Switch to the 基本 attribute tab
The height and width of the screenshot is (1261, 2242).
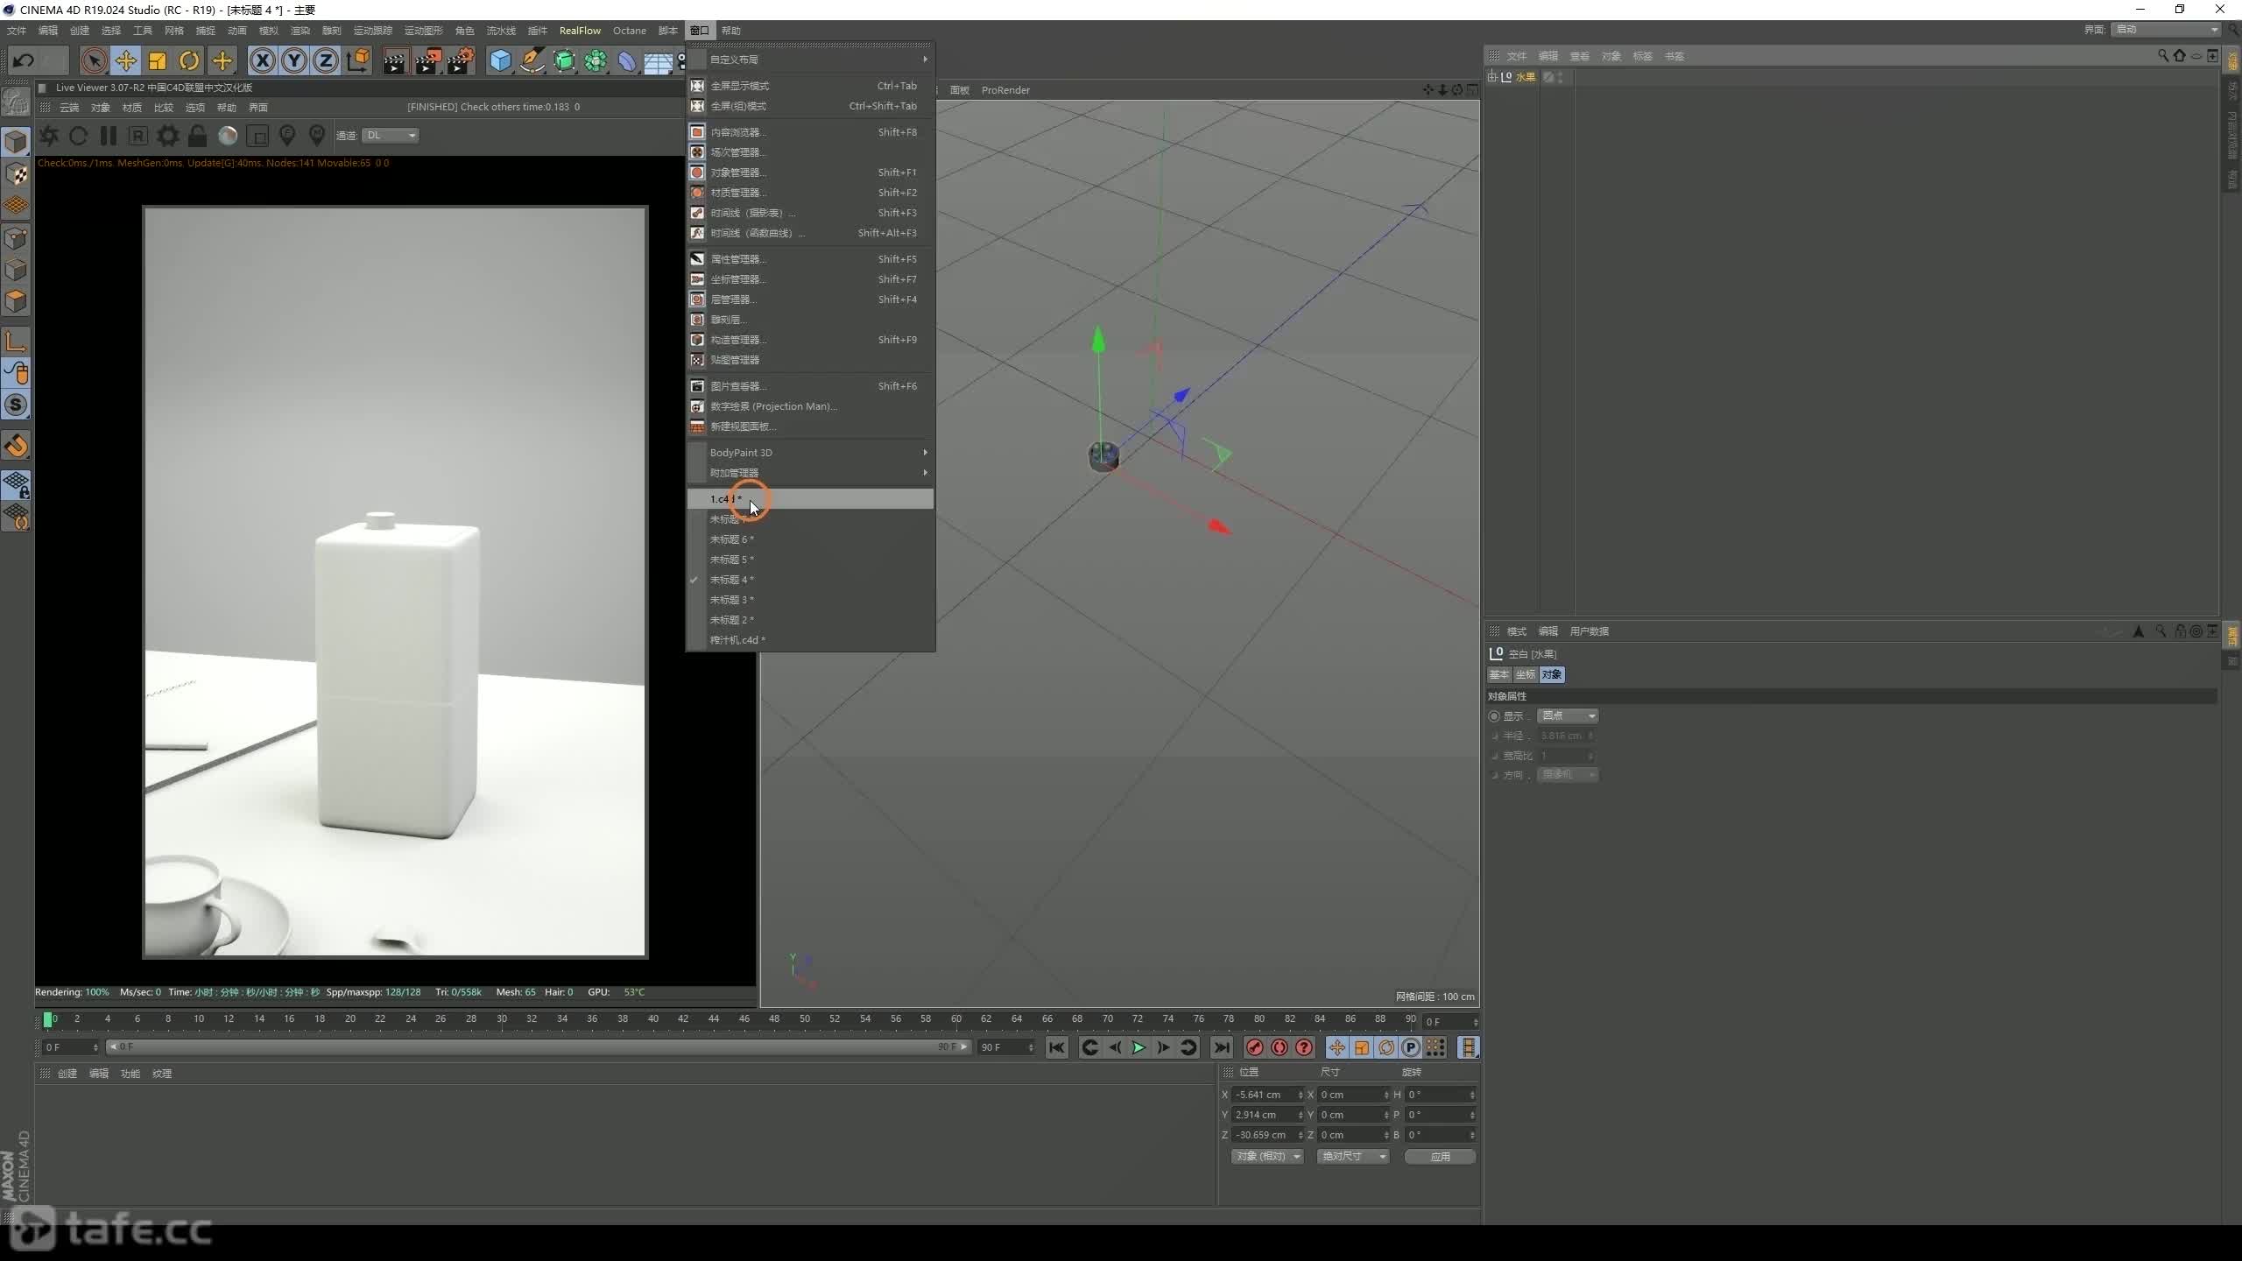(1499, 675)
